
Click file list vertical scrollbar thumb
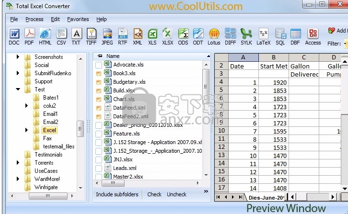(206, 87)
